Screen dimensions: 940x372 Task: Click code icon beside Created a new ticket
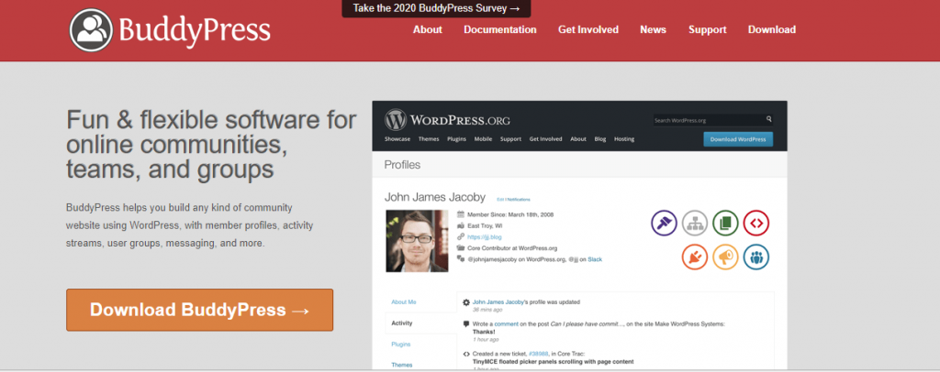tap(466, 354)
